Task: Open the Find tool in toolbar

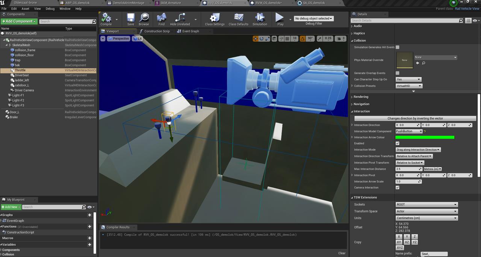Action: [x=162, y=19]
